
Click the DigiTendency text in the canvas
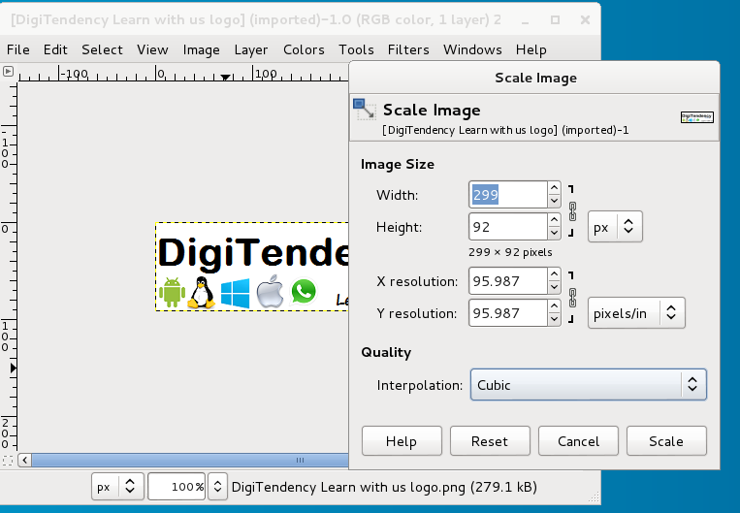pyautogui.click(x=253, y=253)
